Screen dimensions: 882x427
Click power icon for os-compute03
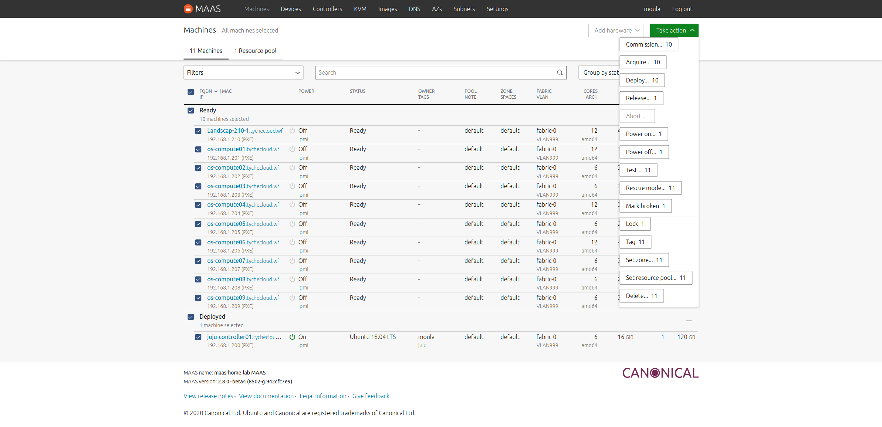[292, 186]
